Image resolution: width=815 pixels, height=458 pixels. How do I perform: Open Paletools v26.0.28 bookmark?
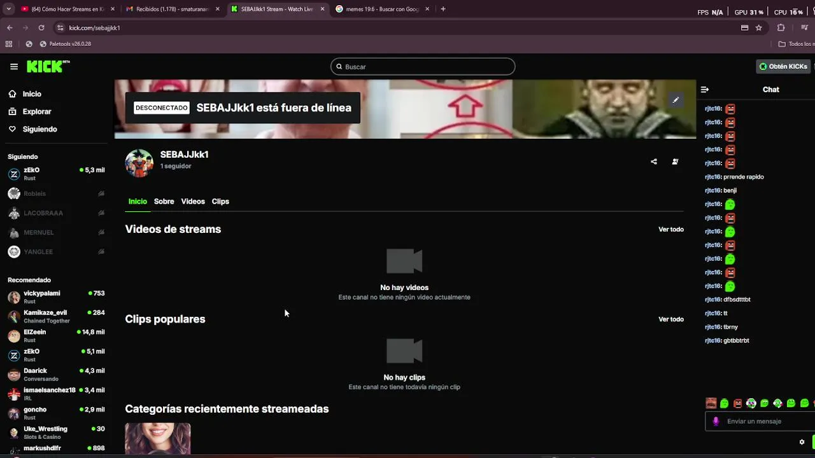point(66,44)
